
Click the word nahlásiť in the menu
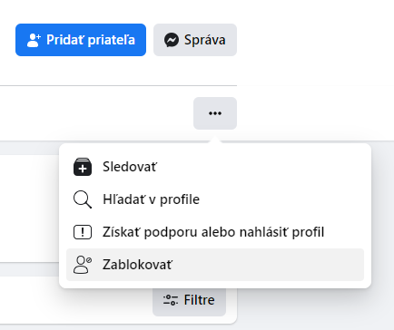(264, 232)
